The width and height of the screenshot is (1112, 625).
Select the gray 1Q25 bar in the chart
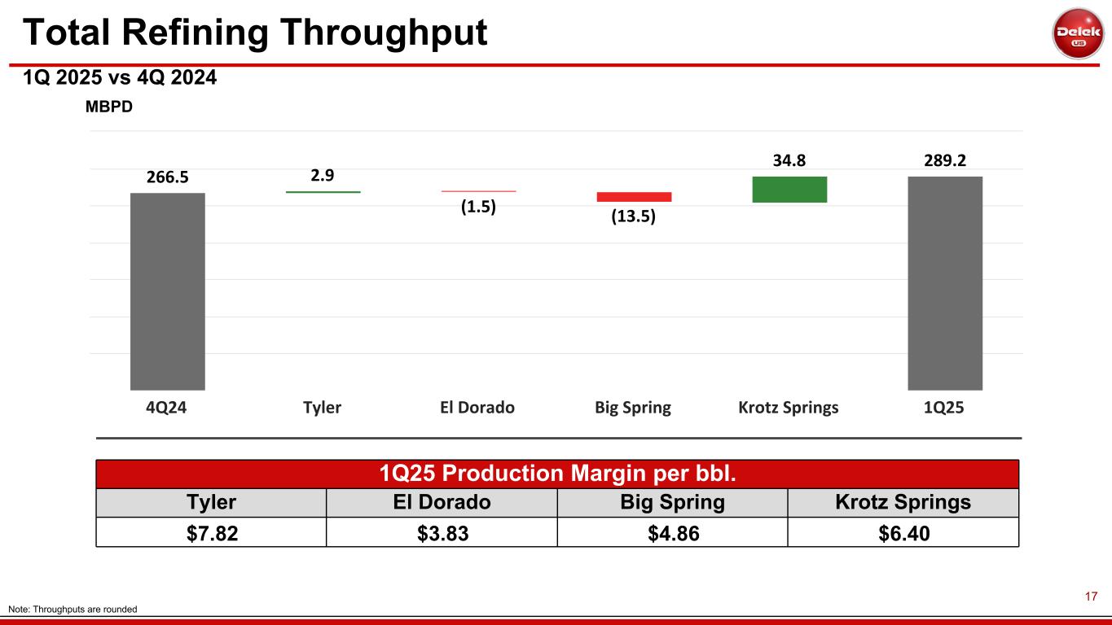[x=945, y=283]
